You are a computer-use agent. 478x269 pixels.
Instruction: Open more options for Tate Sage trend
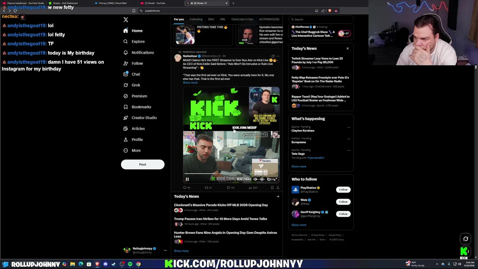349,151
